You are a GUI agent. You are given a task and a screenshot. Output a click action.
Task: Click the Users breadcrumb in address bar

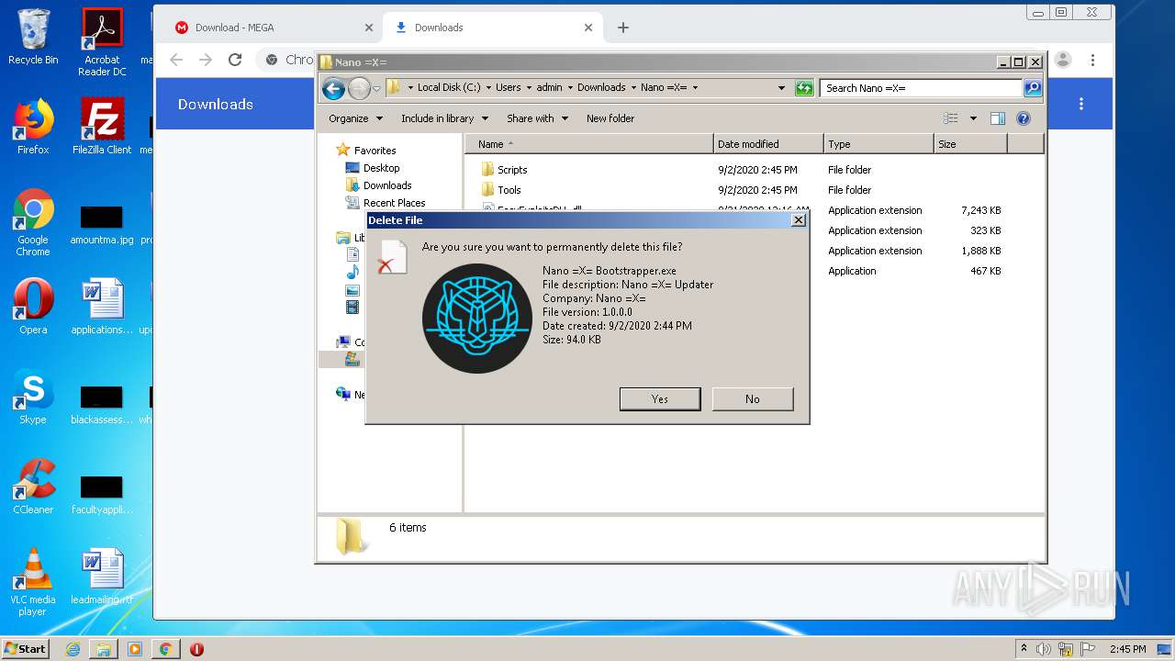click(x=509, y=88)
